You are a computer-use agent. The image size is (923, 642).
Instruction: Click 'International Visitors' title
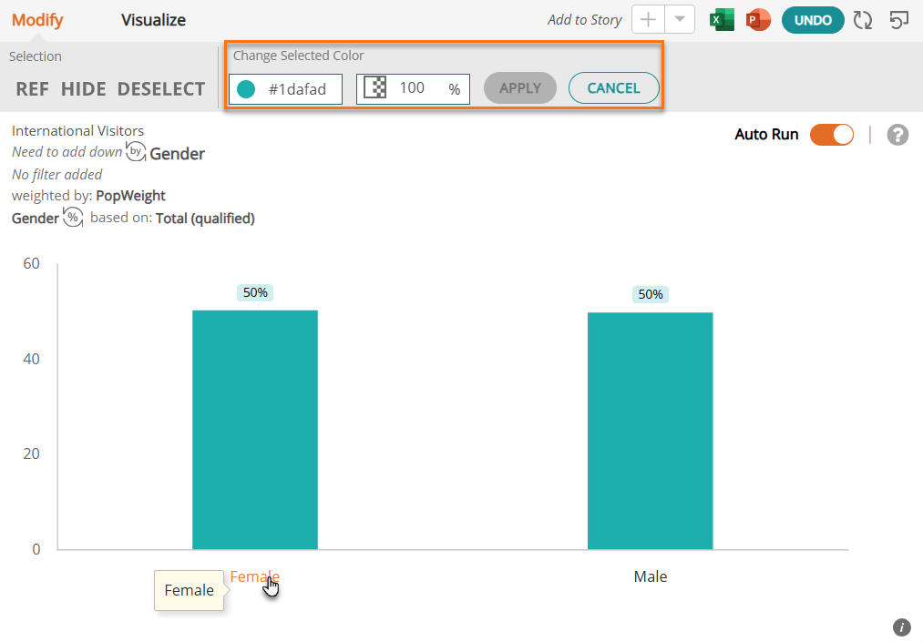77,130
